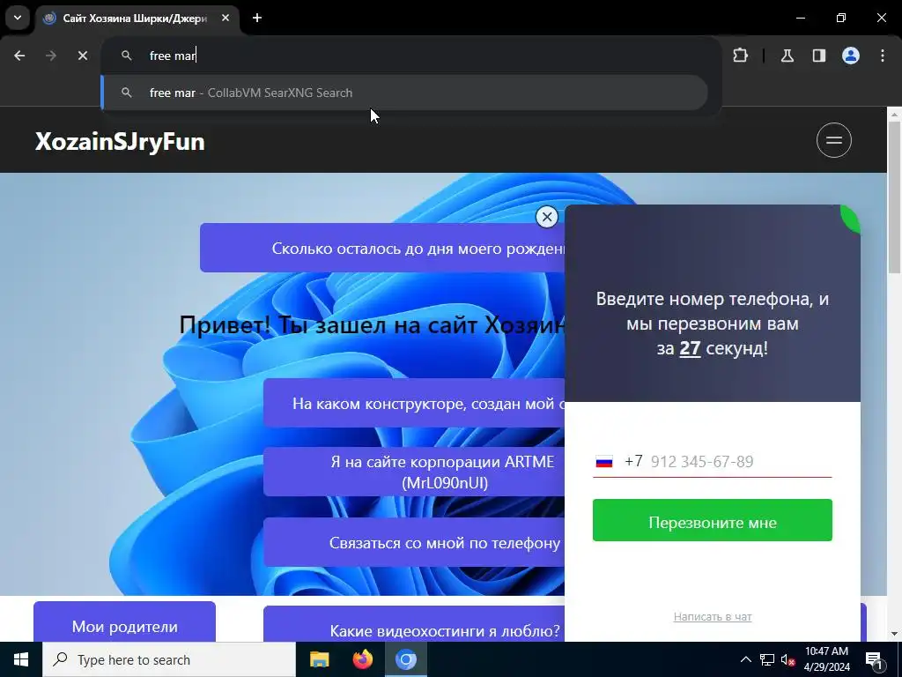Open the network status tray icon
902x677 pixels.
pyautogui.click(x=767, y=659)
